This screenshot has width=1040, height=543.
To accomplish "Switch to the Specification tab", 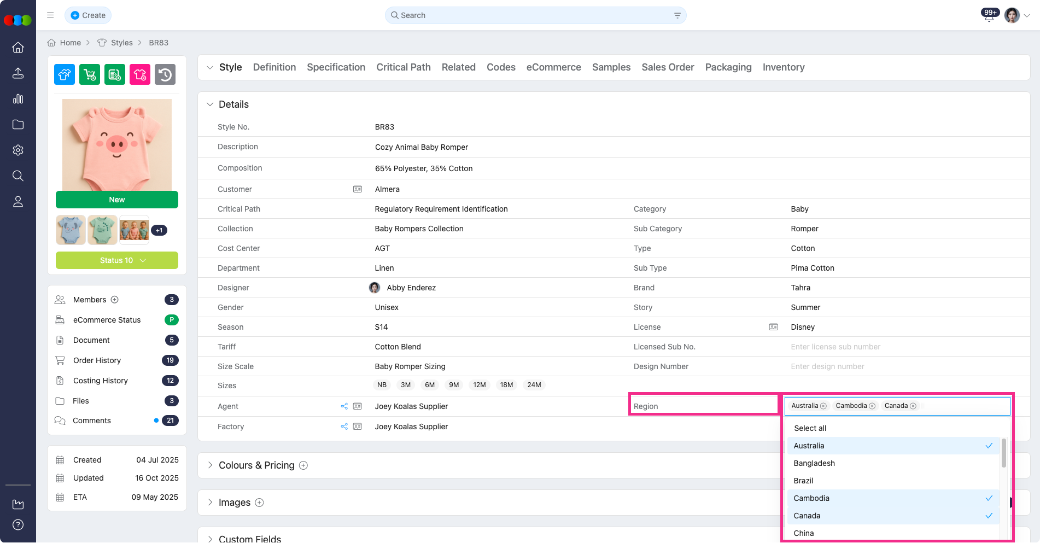I will [x=336, y=67].
